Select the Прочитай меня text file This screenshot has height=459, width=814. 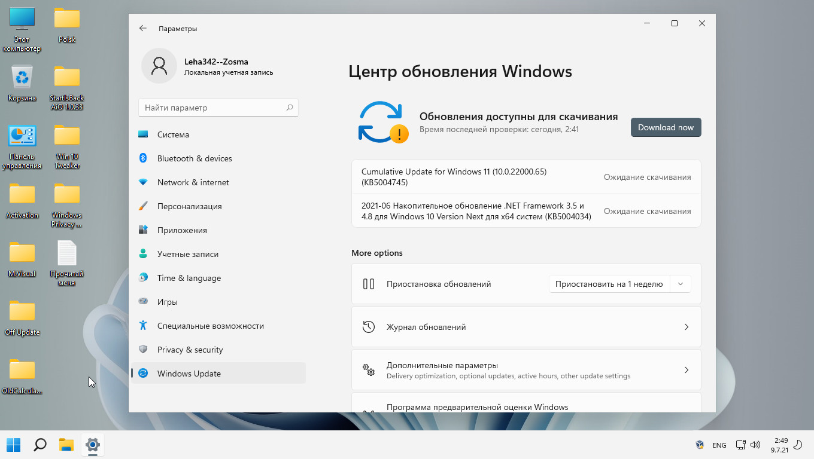tap(66, 263)
